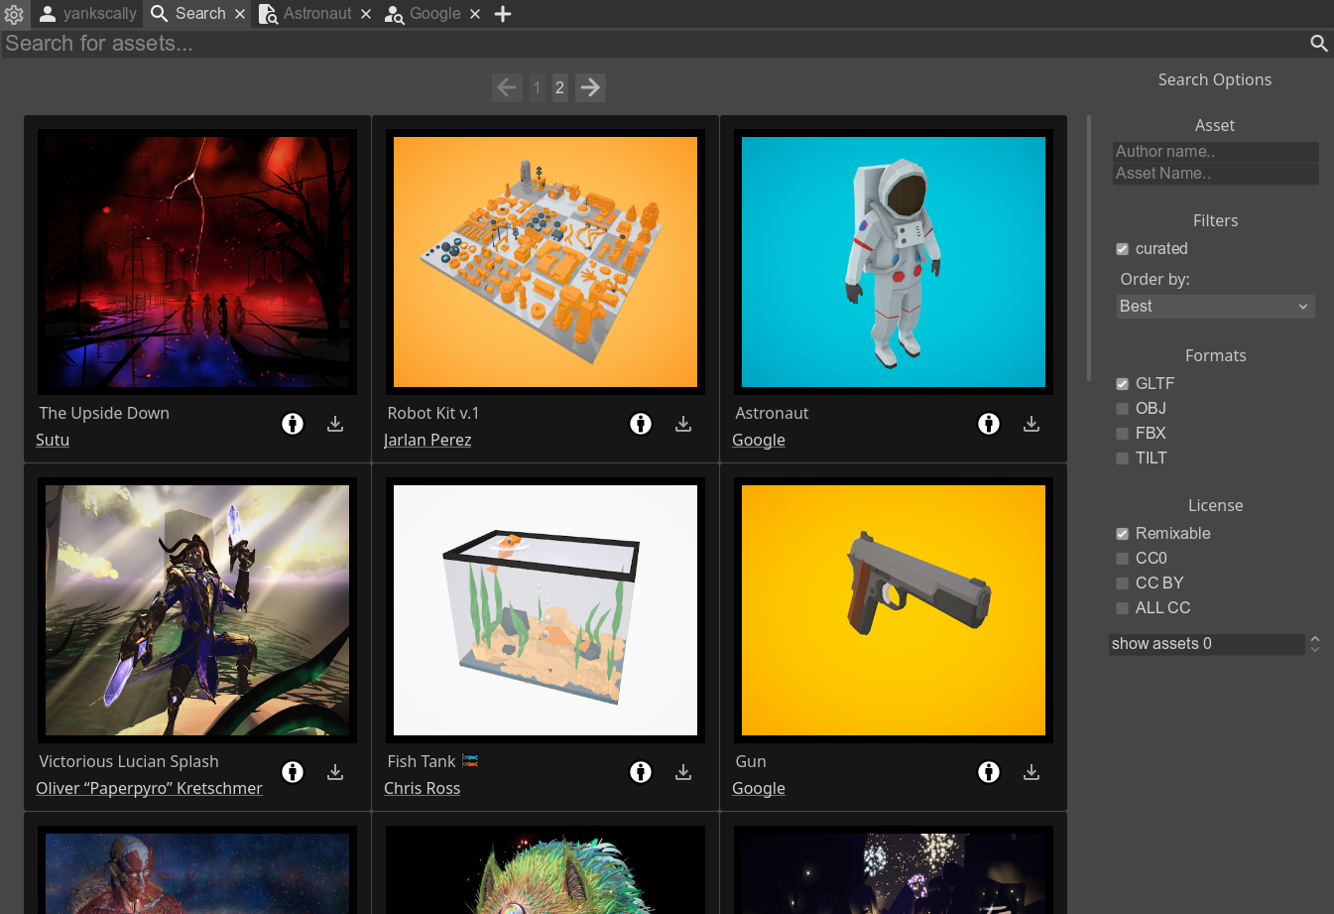Open the Fish Tank thumbnail
This screenshot has width=1334, height=914.
(546, 610)
